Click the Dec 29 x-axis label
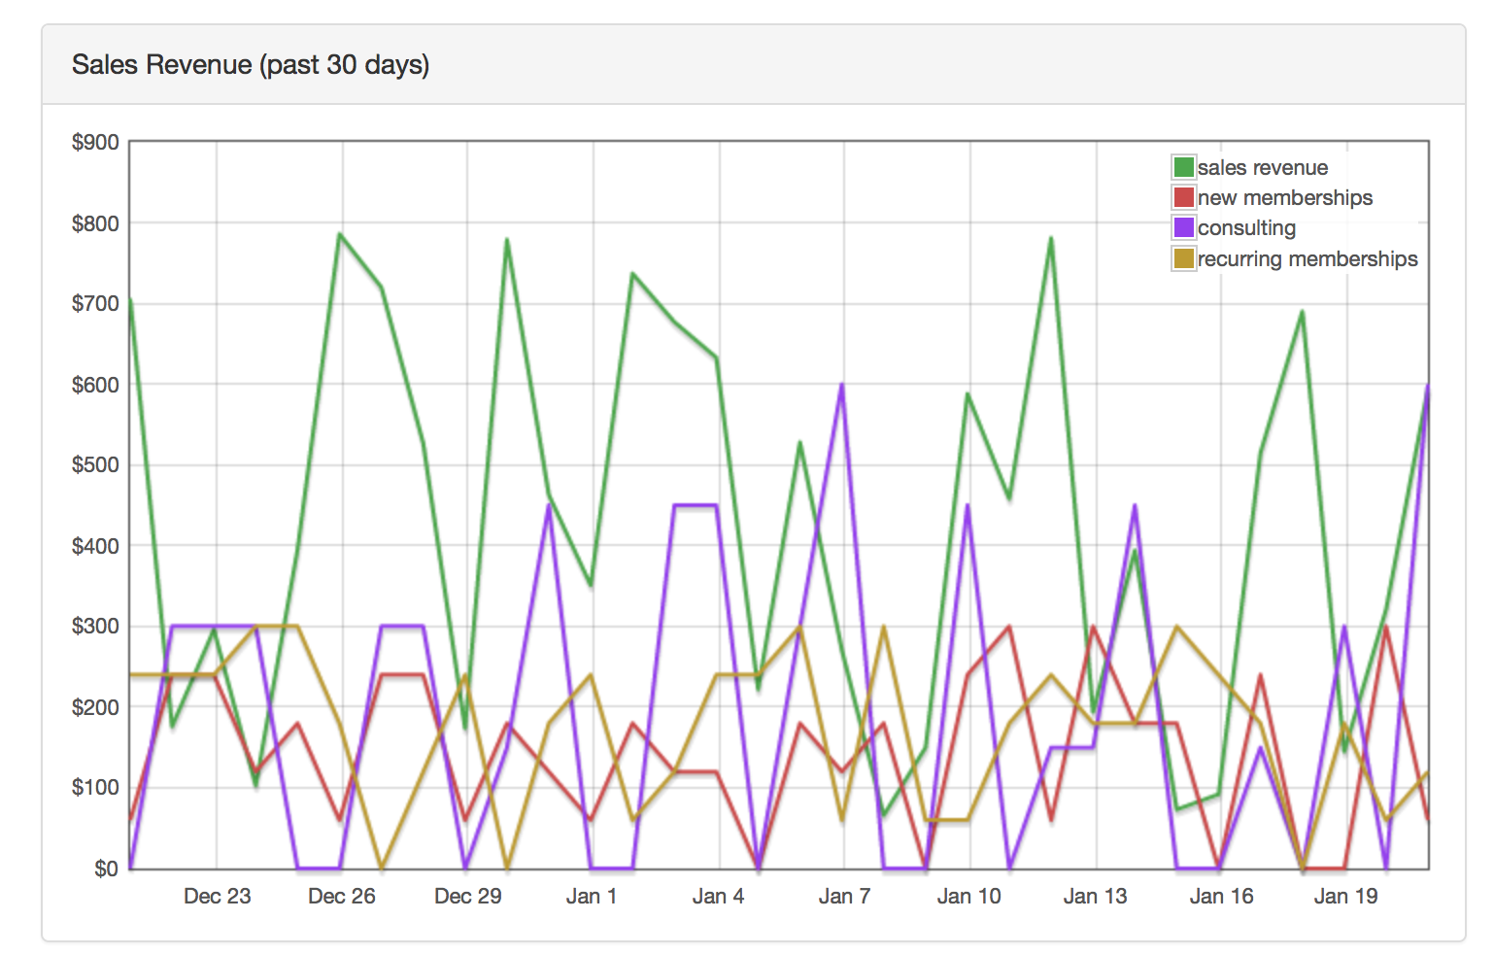Screen dimensions: 1494x954 tap(467, 896)
